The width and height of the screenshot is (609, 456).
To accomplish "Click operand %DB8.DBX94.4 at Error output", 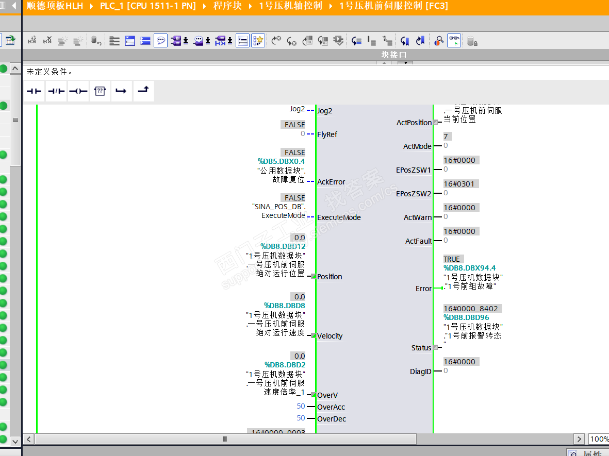I will coord(470,268).
